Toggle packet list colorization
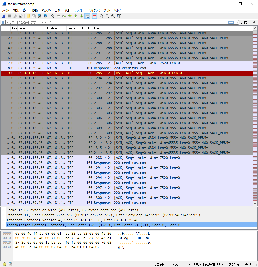Screen dimensions: 258x267 94,16
